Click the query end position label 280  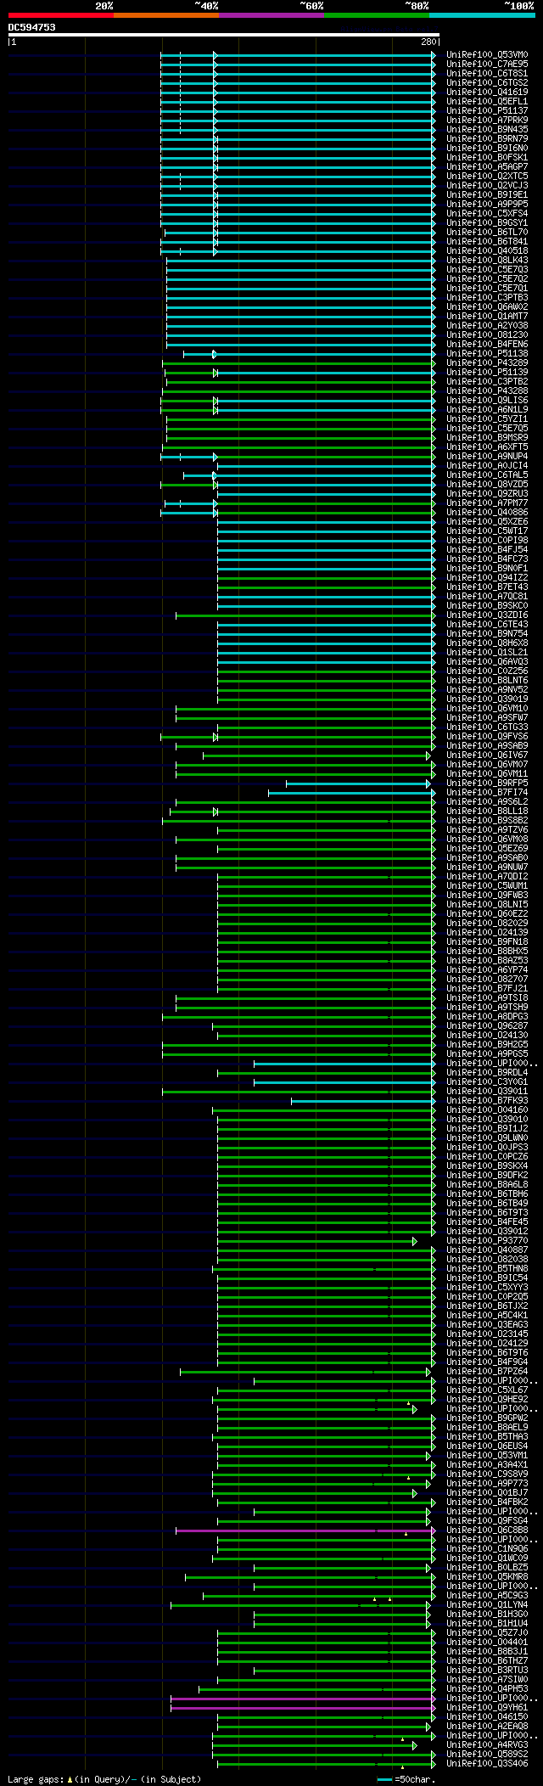(x=428, y=42)
